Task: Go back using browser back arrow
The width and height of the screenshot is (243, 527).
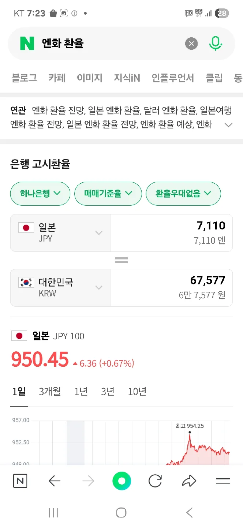Action: pos(55,481)
